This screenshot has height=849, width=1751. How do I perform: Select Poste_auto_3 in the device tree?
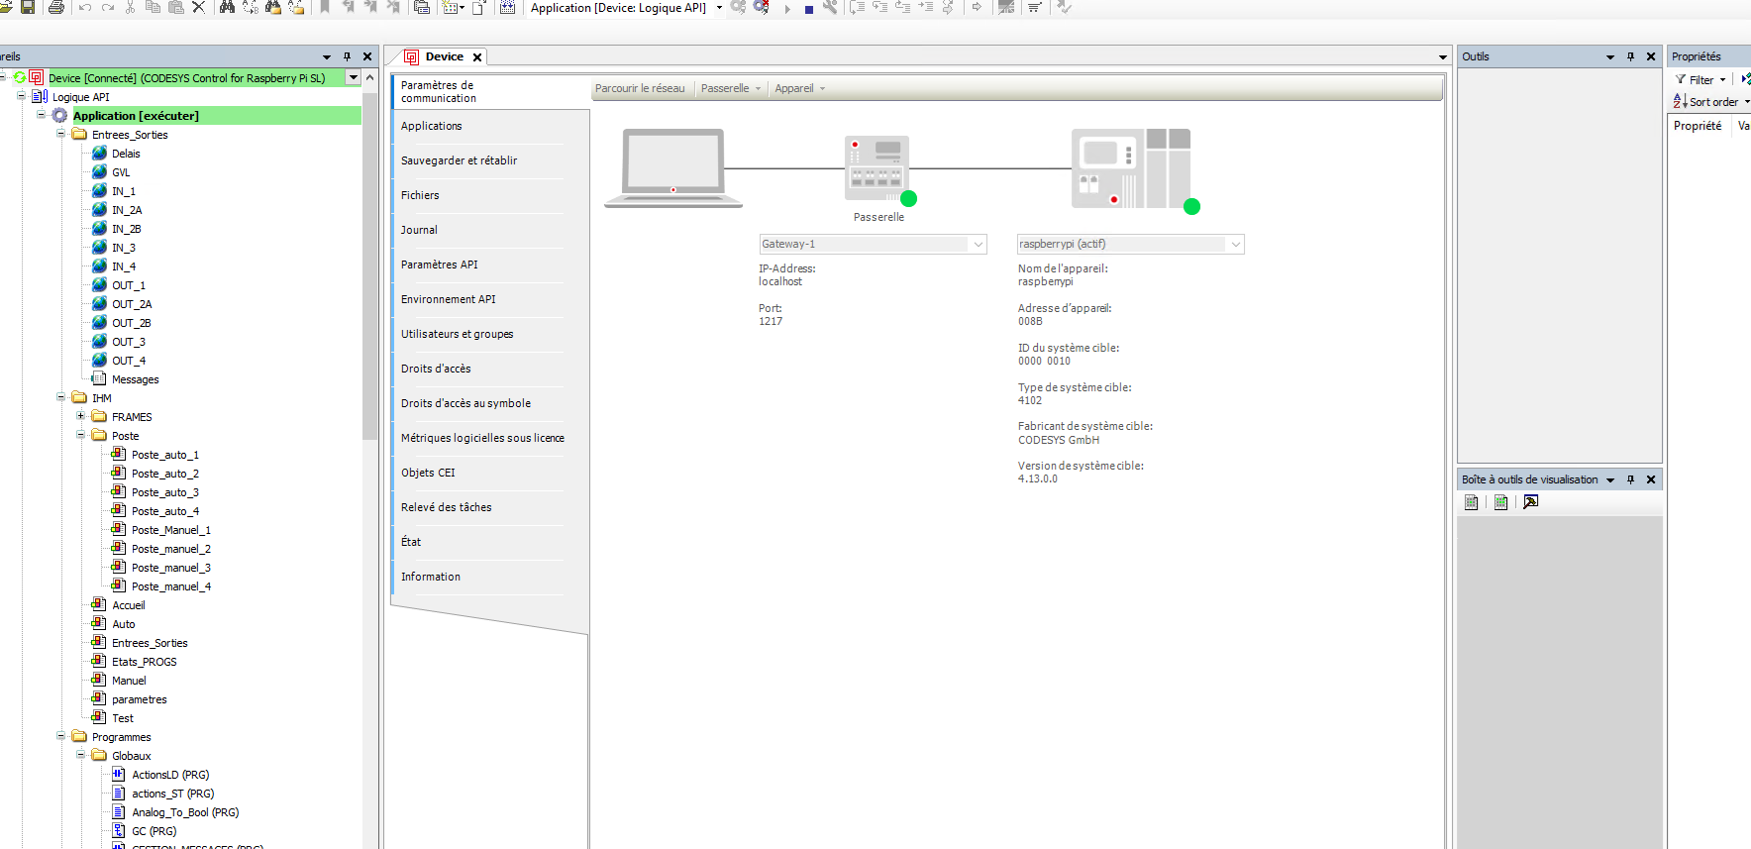pos(164,492)
